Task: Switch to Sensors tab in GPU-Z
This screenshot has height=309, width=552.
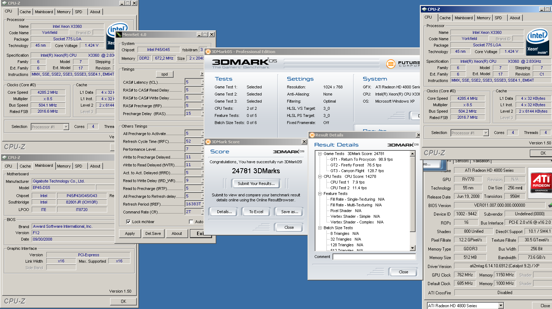Action: [462, 161]
